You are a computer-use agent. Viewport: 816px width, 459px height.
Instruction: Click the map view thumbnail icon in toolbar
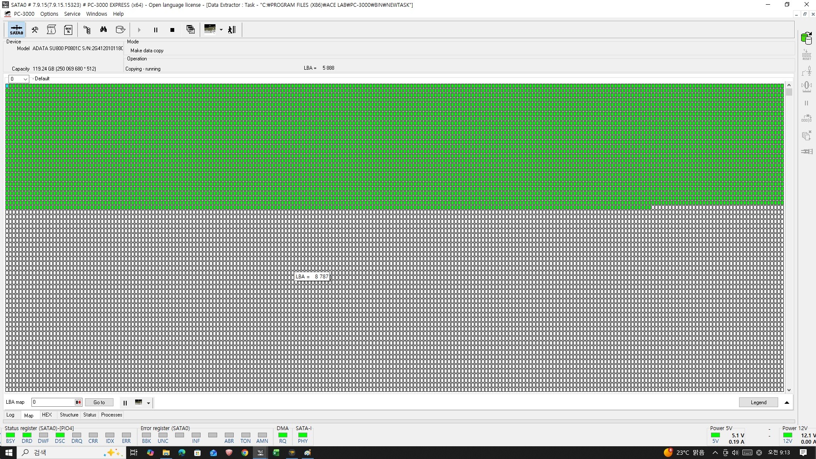pyautogui.click(x=210, y=29)
